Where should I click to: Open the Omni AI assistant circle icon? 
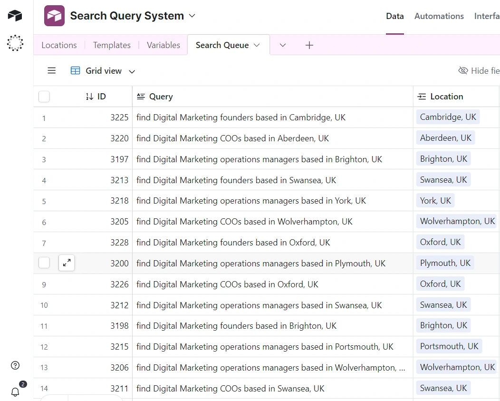(x=15, y=43)
